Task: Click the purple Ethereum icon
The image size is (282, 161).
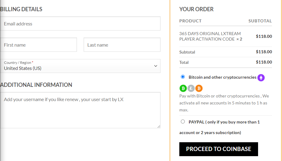Action: 261,78
